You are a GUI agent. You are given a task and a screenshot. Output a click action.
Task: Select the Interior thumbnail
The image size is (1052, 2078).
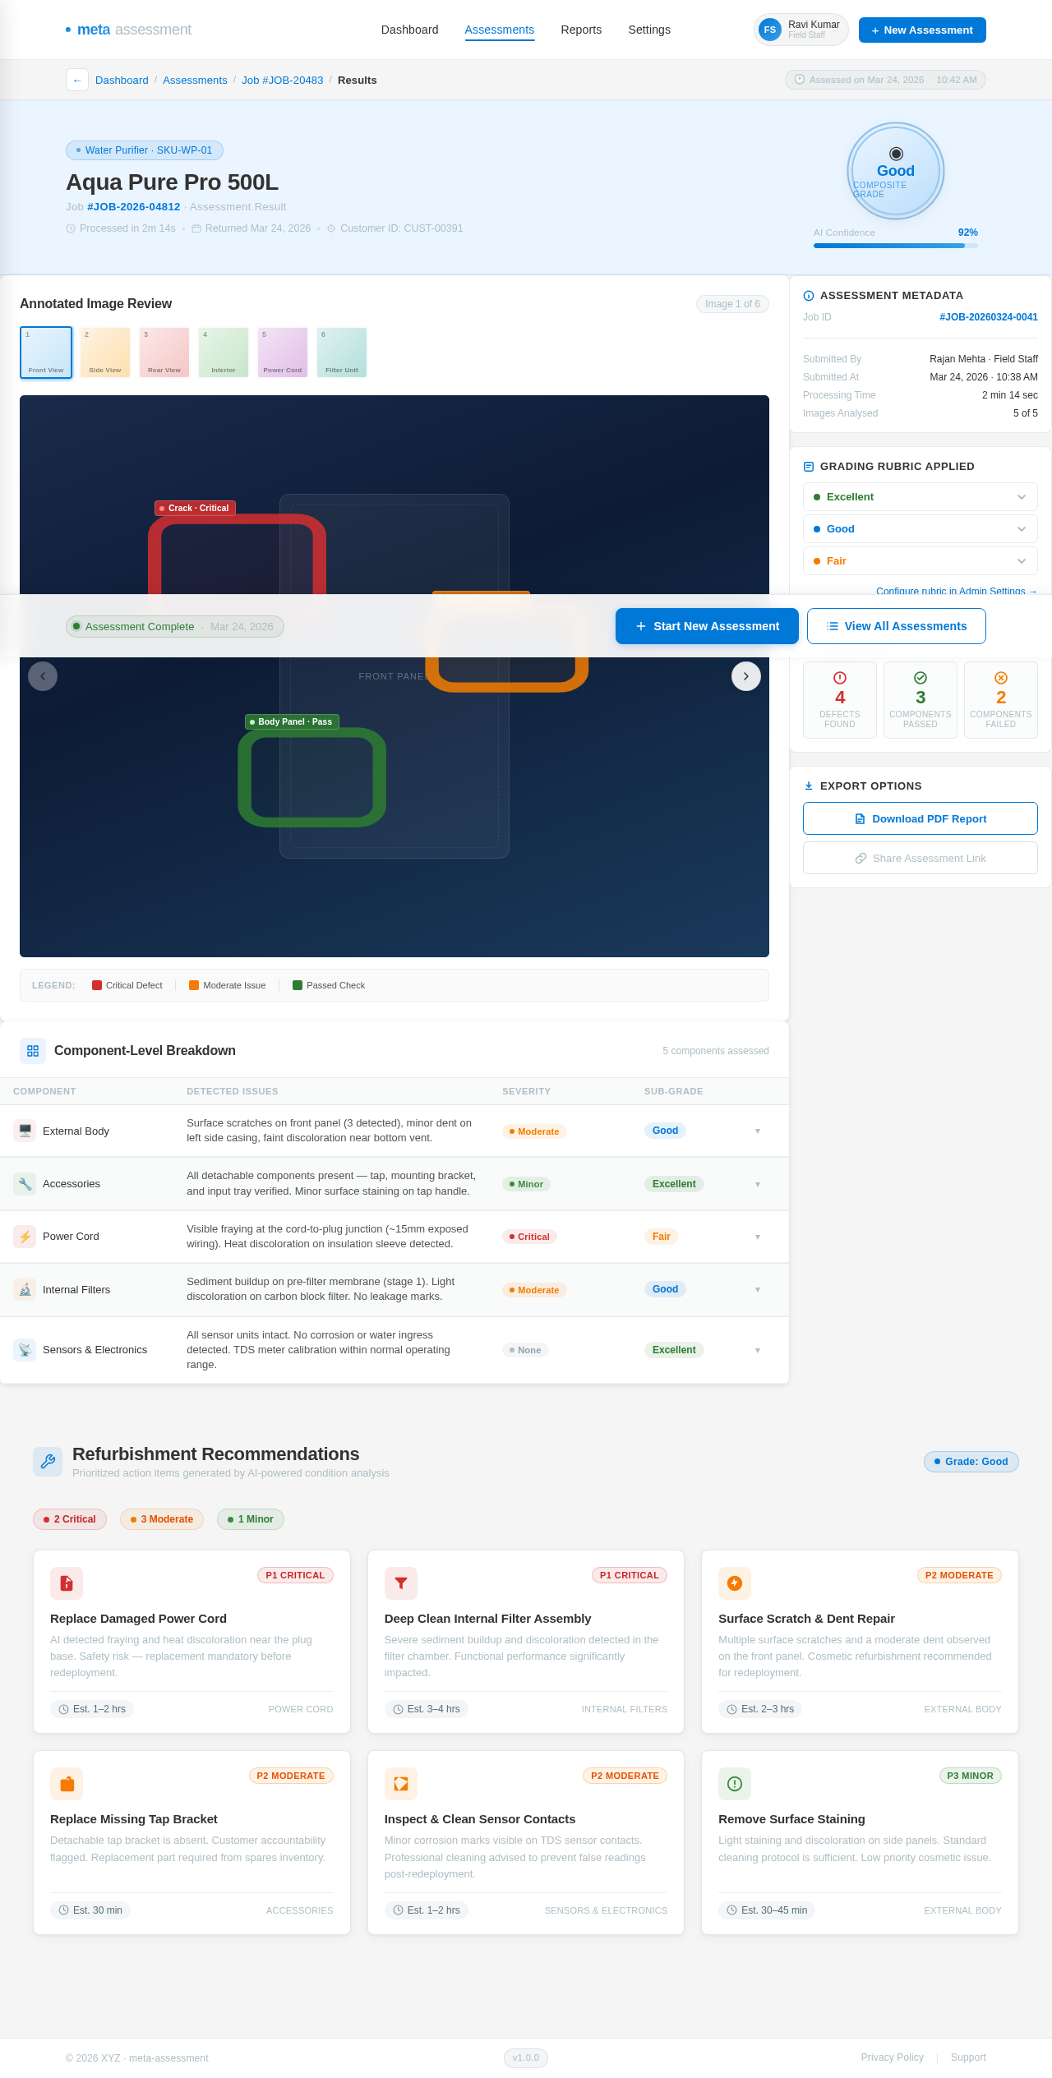pos(224,352)
